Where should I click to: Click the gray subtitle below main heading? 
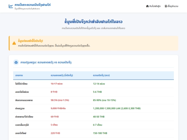click(93, 28)
